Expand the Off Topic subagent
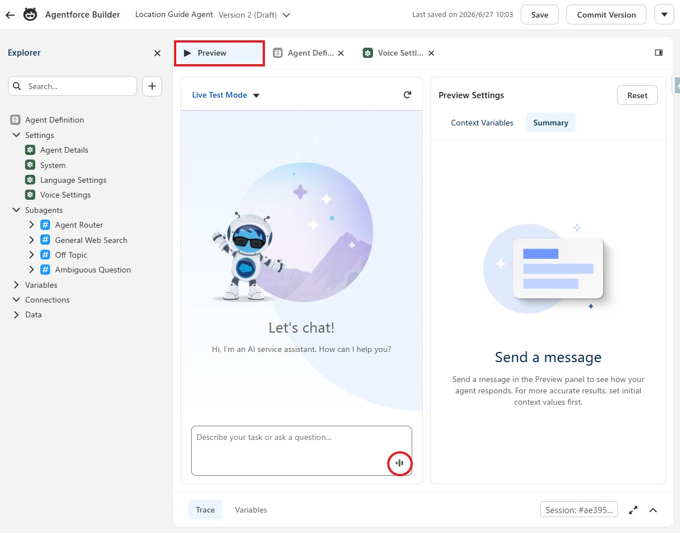Image resolution: width=680 pixels, height=533 pixels. coord(31,255)
